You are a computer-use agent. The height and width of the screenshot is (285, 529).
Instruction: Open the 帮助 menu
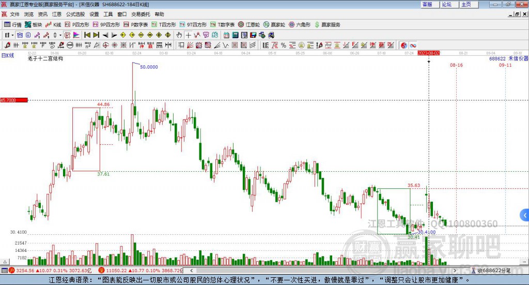coord(159,14)
